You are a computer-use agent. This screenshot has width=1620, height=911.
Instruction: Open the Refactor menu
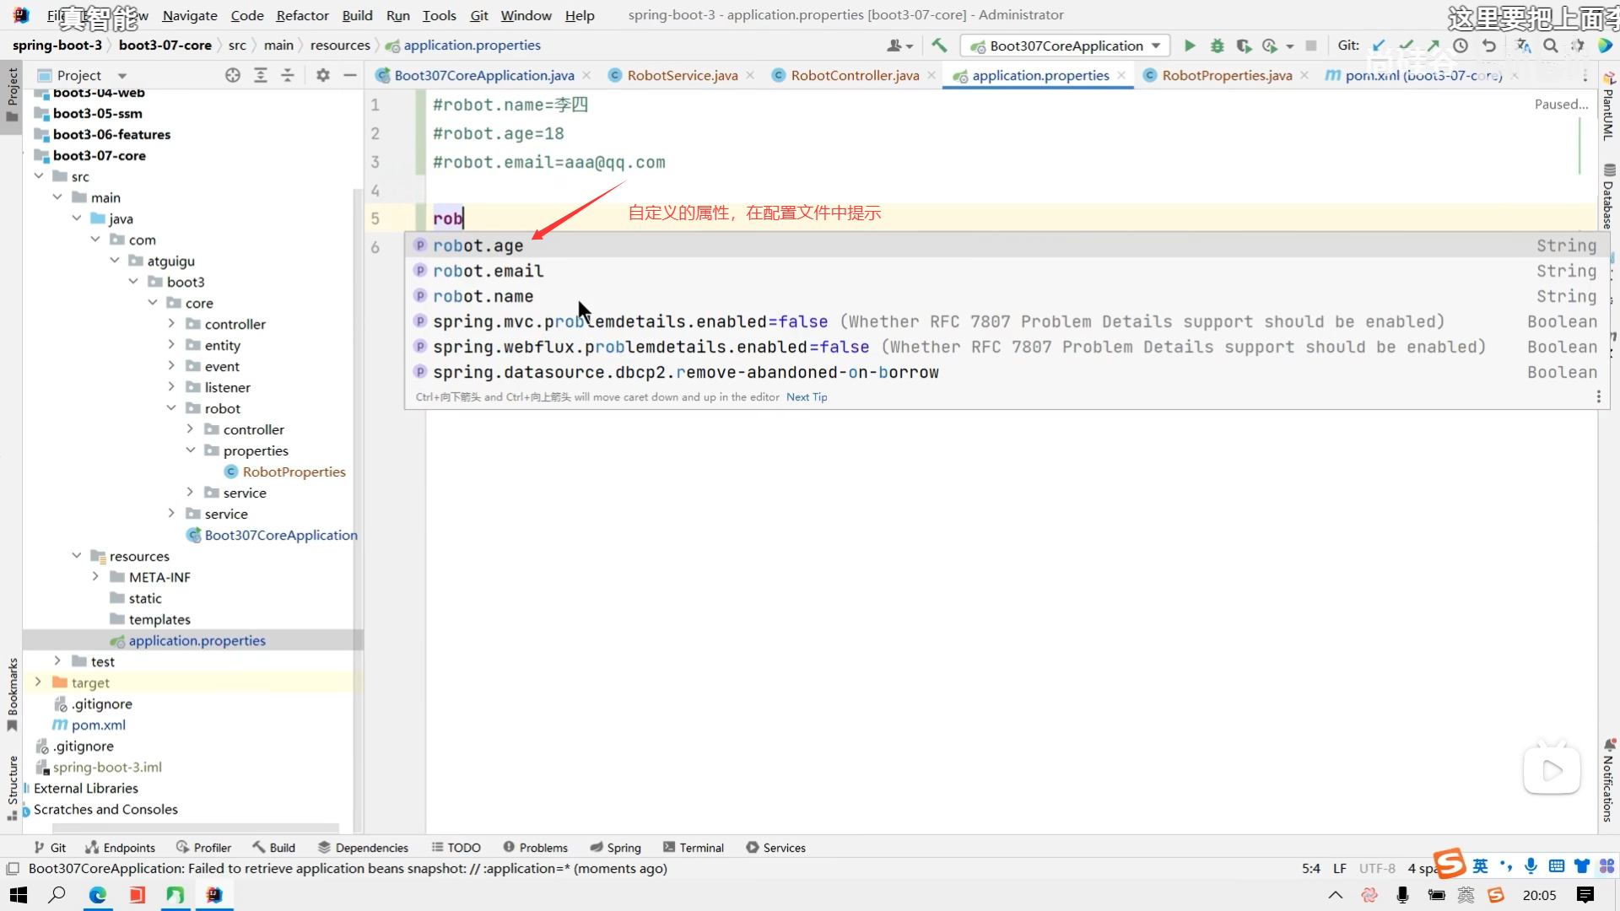302,15
